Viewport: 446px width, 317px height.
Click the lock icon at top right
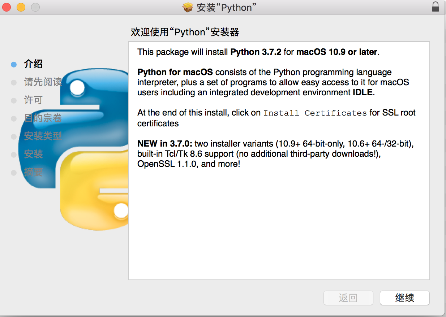[436, 7]
